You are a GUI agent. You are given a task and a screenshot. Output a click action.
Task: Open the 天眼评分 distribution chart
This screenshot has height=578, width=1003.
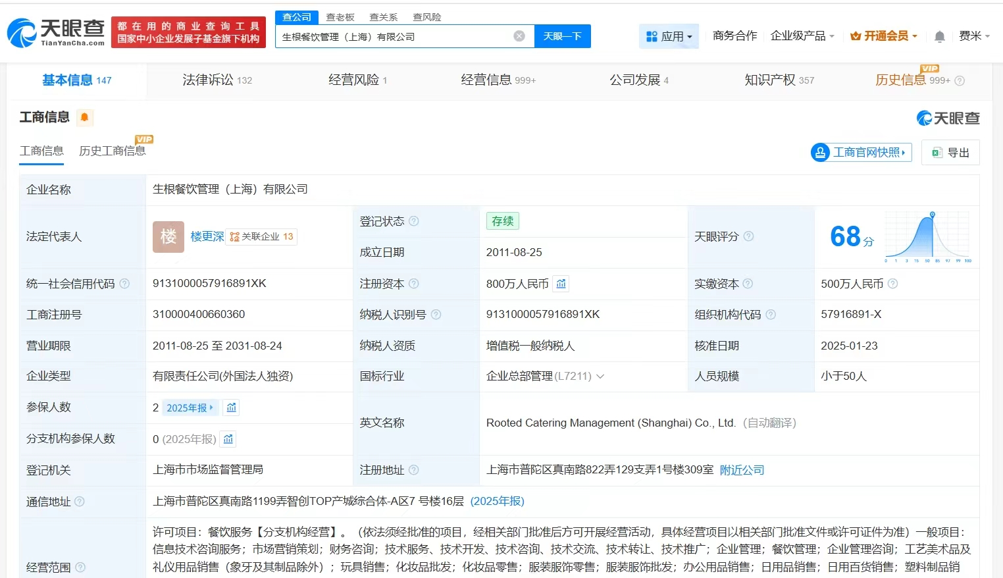(928, 237)
